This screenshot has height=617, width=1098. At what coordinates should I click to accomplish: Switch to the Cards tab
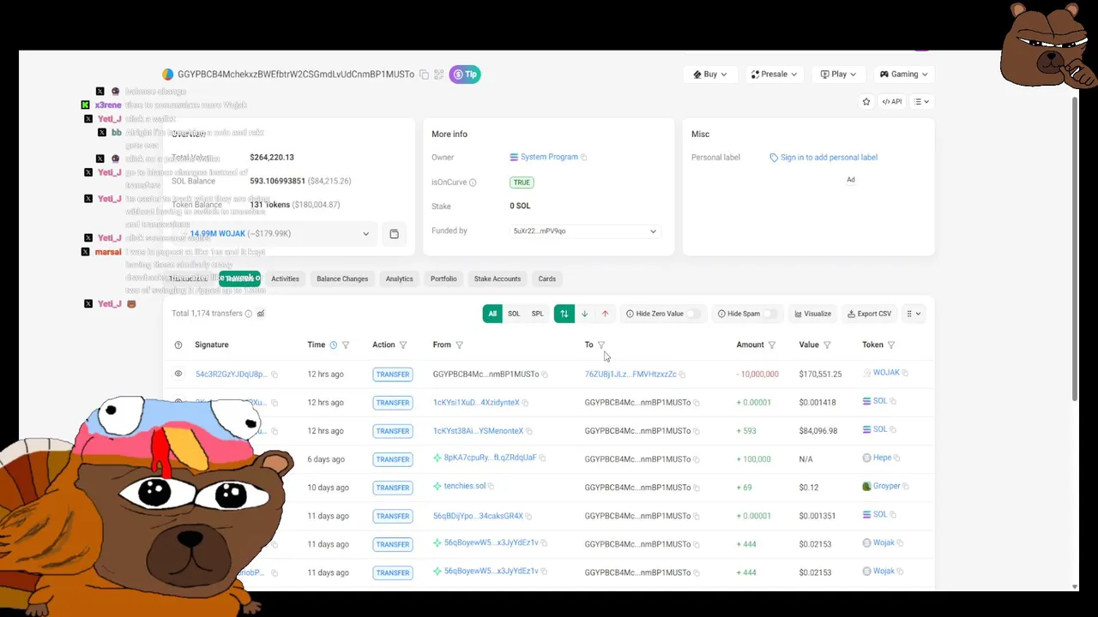click(x=546, y=279)
